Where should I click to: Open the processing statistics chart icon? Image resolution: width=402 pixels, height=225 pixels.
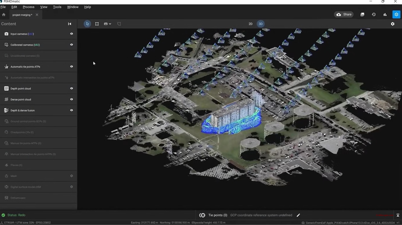(x=385, y=14)
